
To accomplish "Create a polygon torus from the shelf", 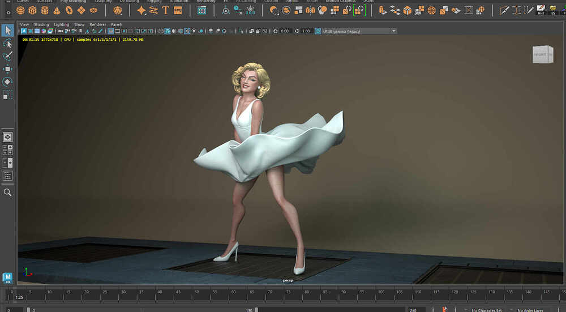I will click(68, 10).
